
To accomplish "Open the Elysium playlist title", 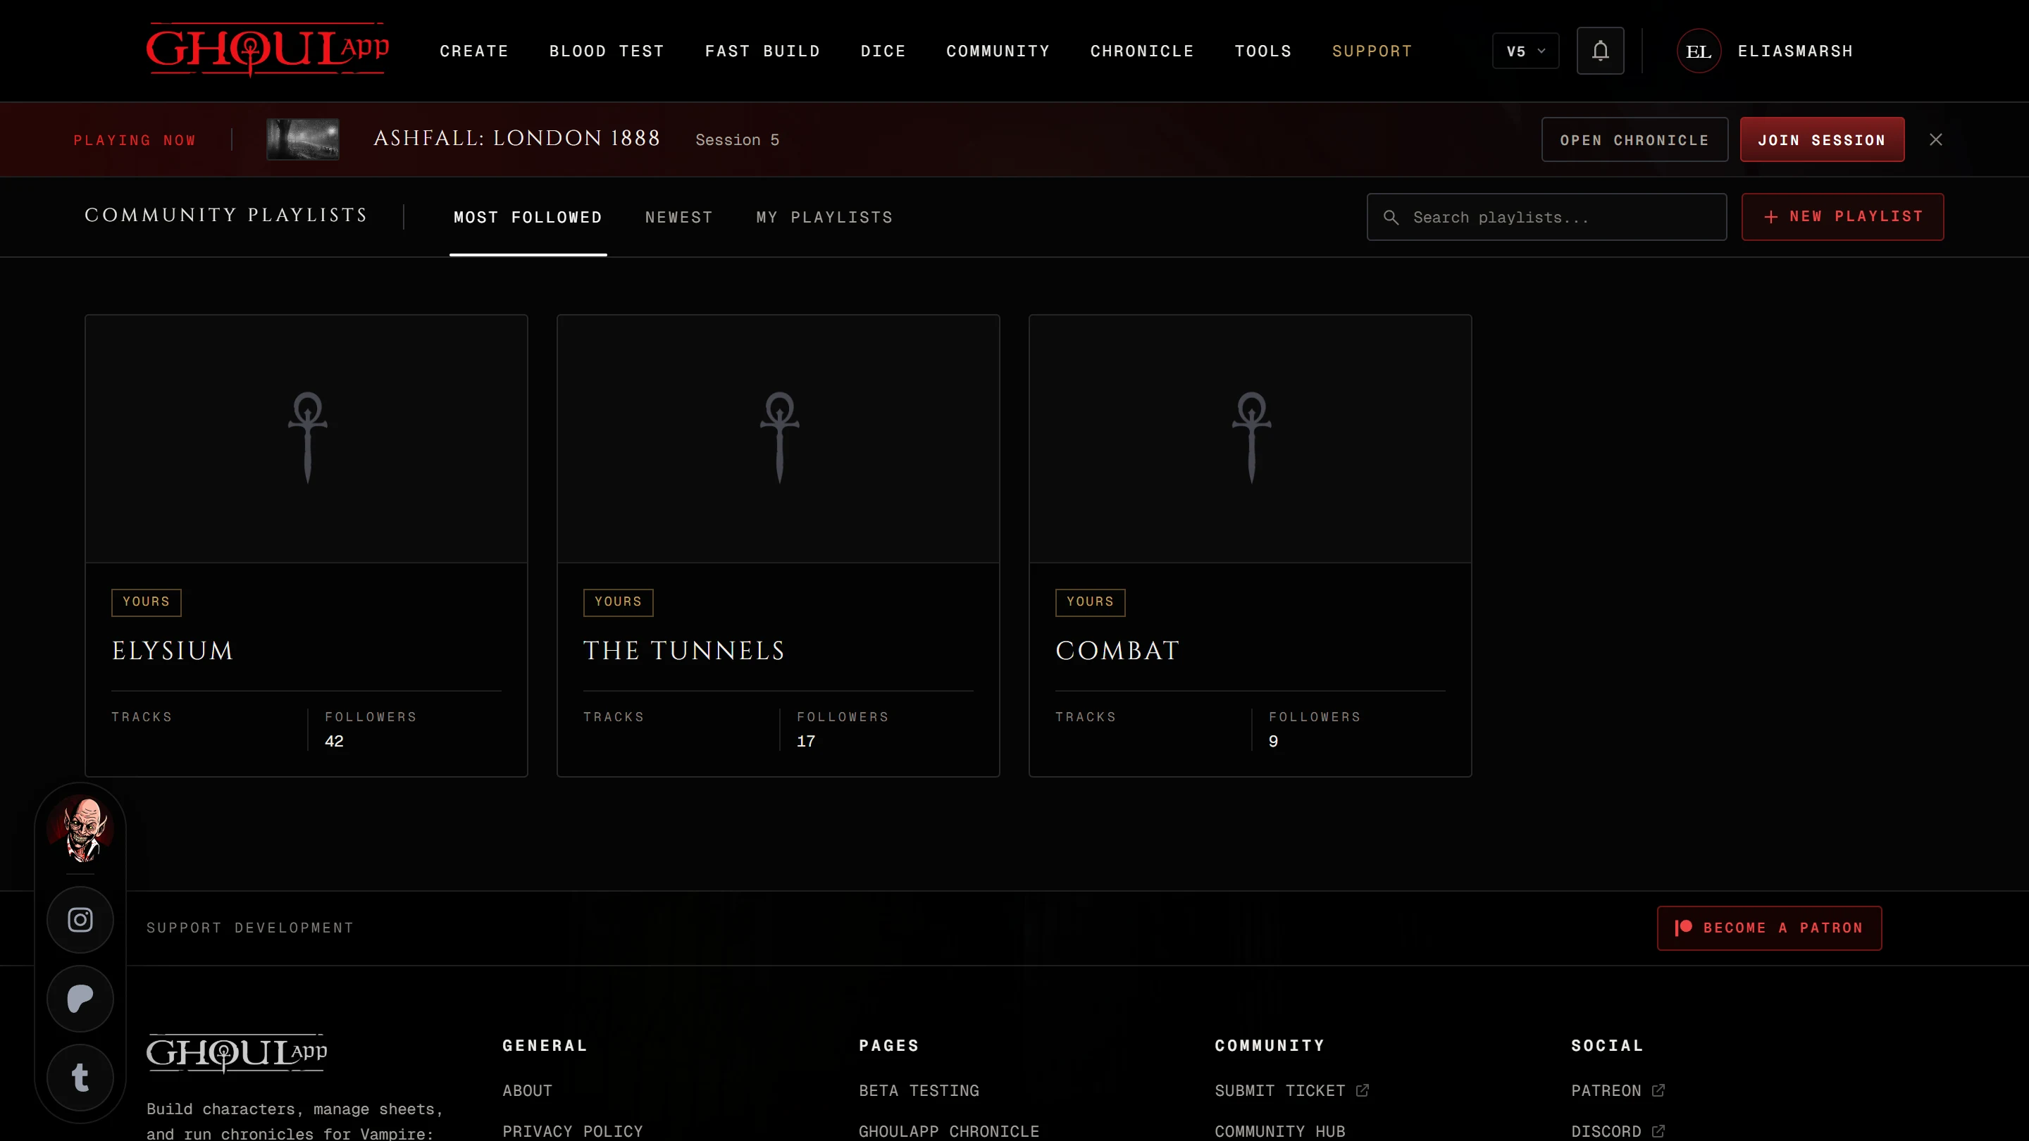I will [x=173, y=650].
